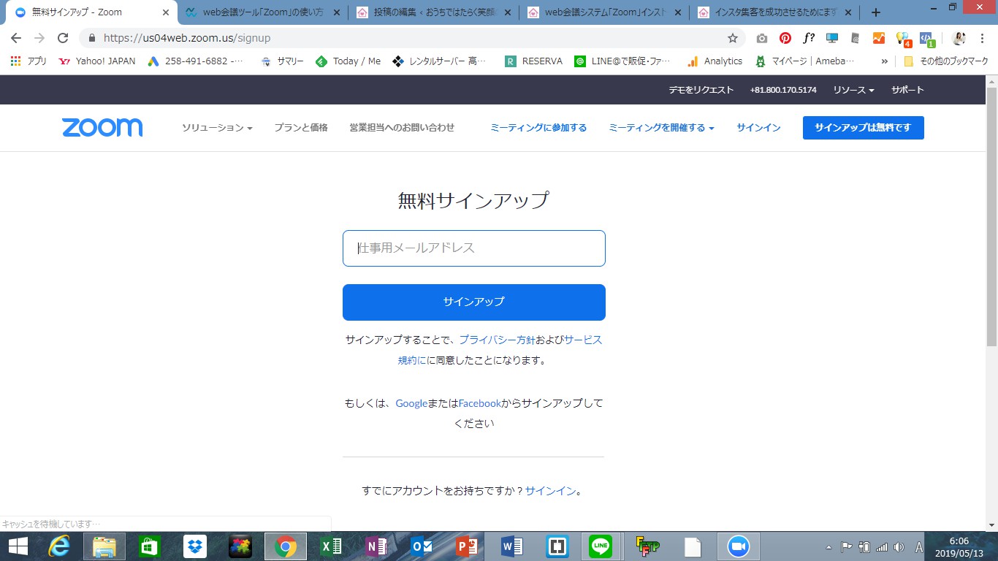Image resolution: width=998 pixels, height=561 pixels.
Task: Open LINE from the taskbar
Action: (x=601, y=546)
